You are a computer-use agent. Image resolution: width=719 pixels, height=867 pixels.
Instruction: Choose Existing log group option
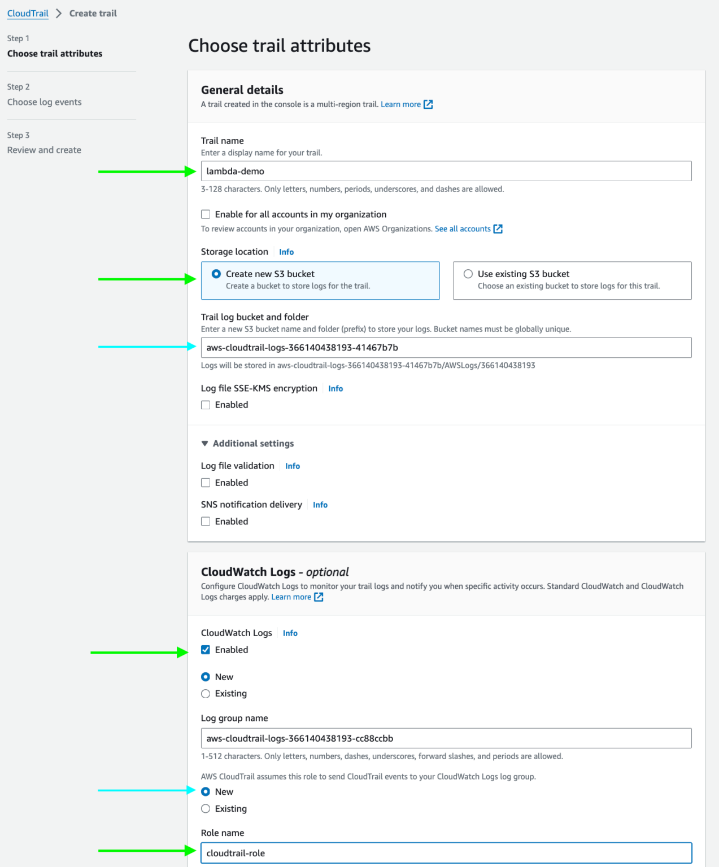pyautogui.click(x=206, y=693)
